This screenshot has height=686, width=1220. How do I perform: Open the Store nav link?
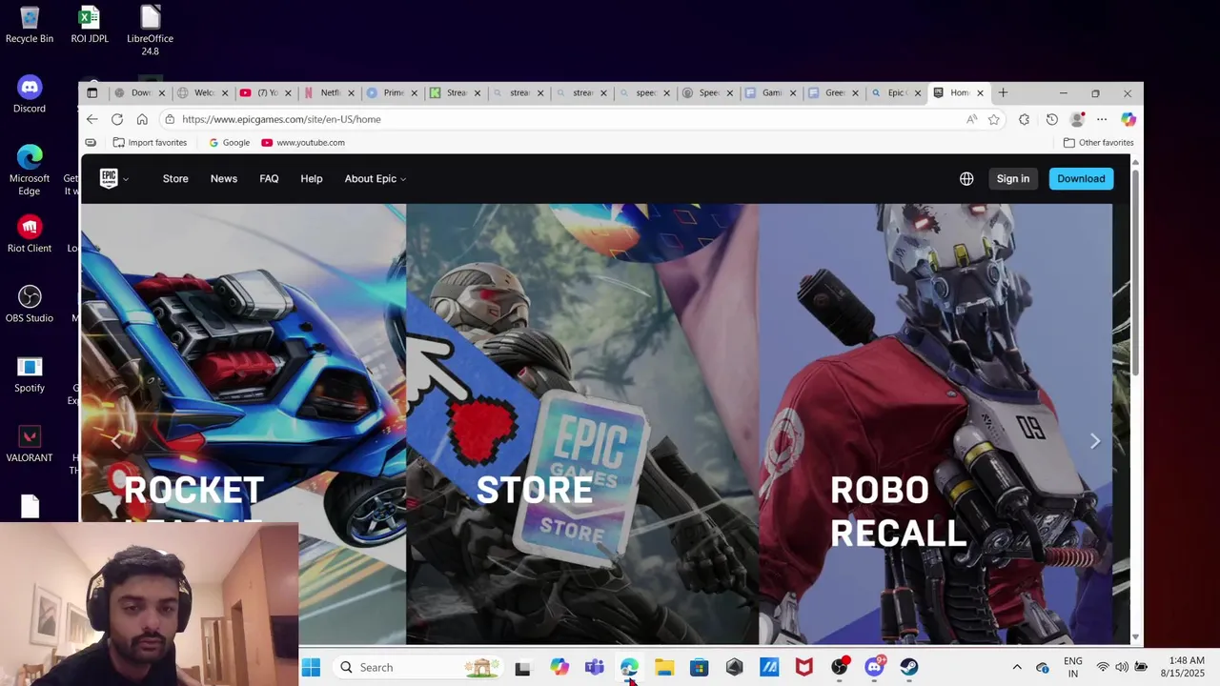tap(175, 178)
